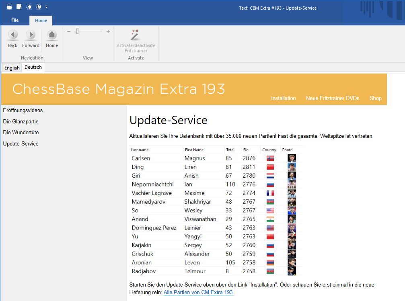Click the printer icon in title bar

tap(9, 6)
